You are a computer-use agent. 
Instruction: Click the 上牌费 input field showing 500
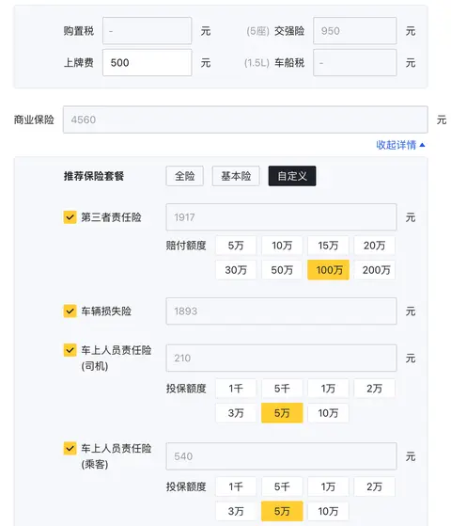click(148, 62)
